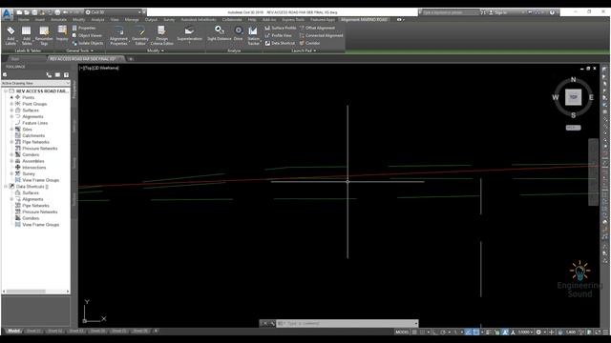Open workspace switching gear in status bar

pyautogui.click(x=538, y=333)
